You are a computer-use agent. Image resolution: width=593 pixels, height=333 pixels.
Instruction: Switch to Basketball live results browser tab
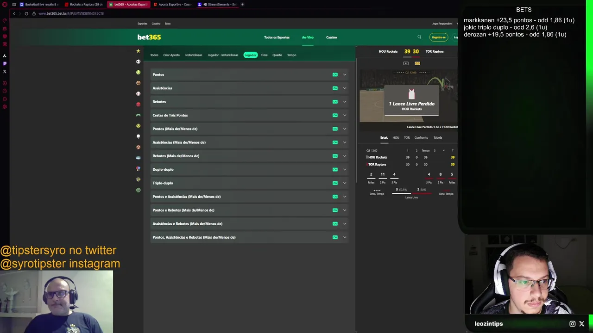point(39,4)
